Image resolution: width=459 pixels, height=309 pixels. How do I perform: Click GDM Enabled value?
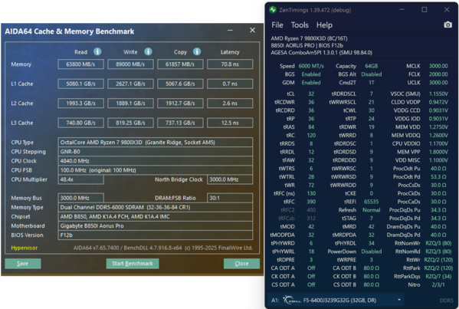pos(311,83)
